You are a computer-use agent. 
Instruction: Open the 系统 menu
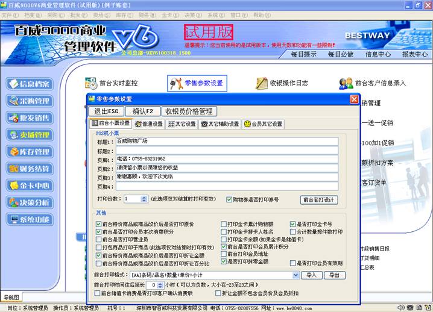216,15
